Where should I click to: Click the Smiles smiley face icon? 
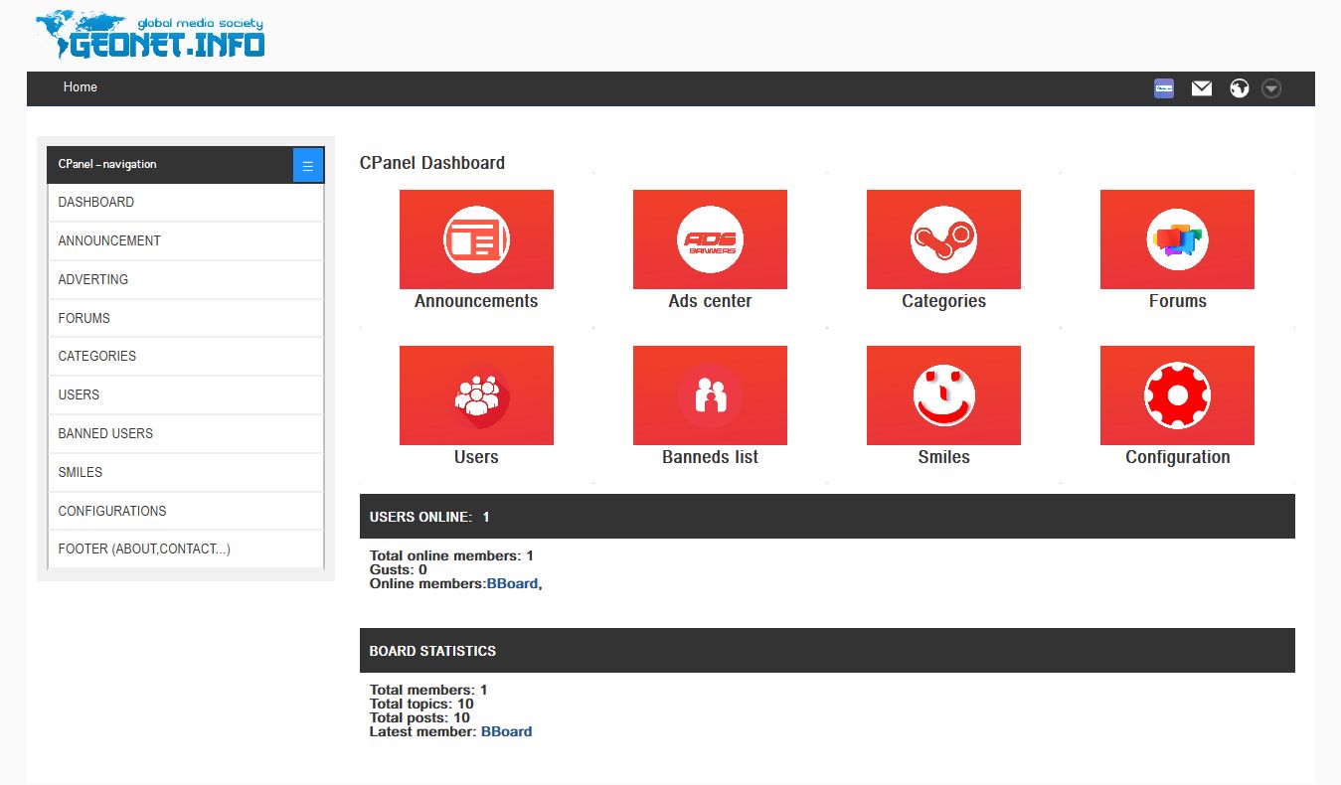943,395
